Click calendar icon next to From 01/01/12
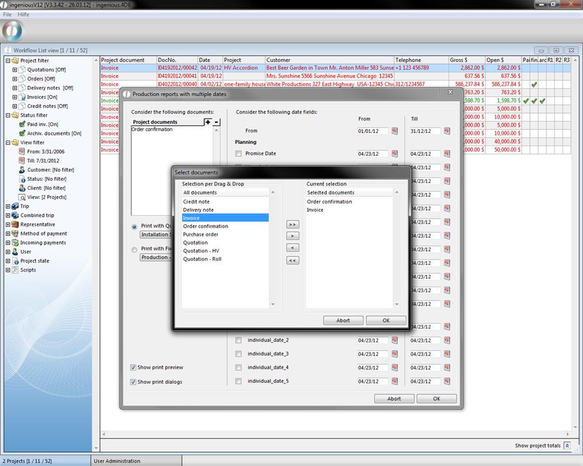583x466 pixels. click(395, 131)
